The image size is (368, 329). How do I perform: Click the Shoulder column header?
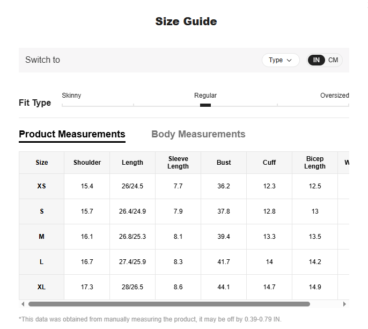click(x=87, y=163)
